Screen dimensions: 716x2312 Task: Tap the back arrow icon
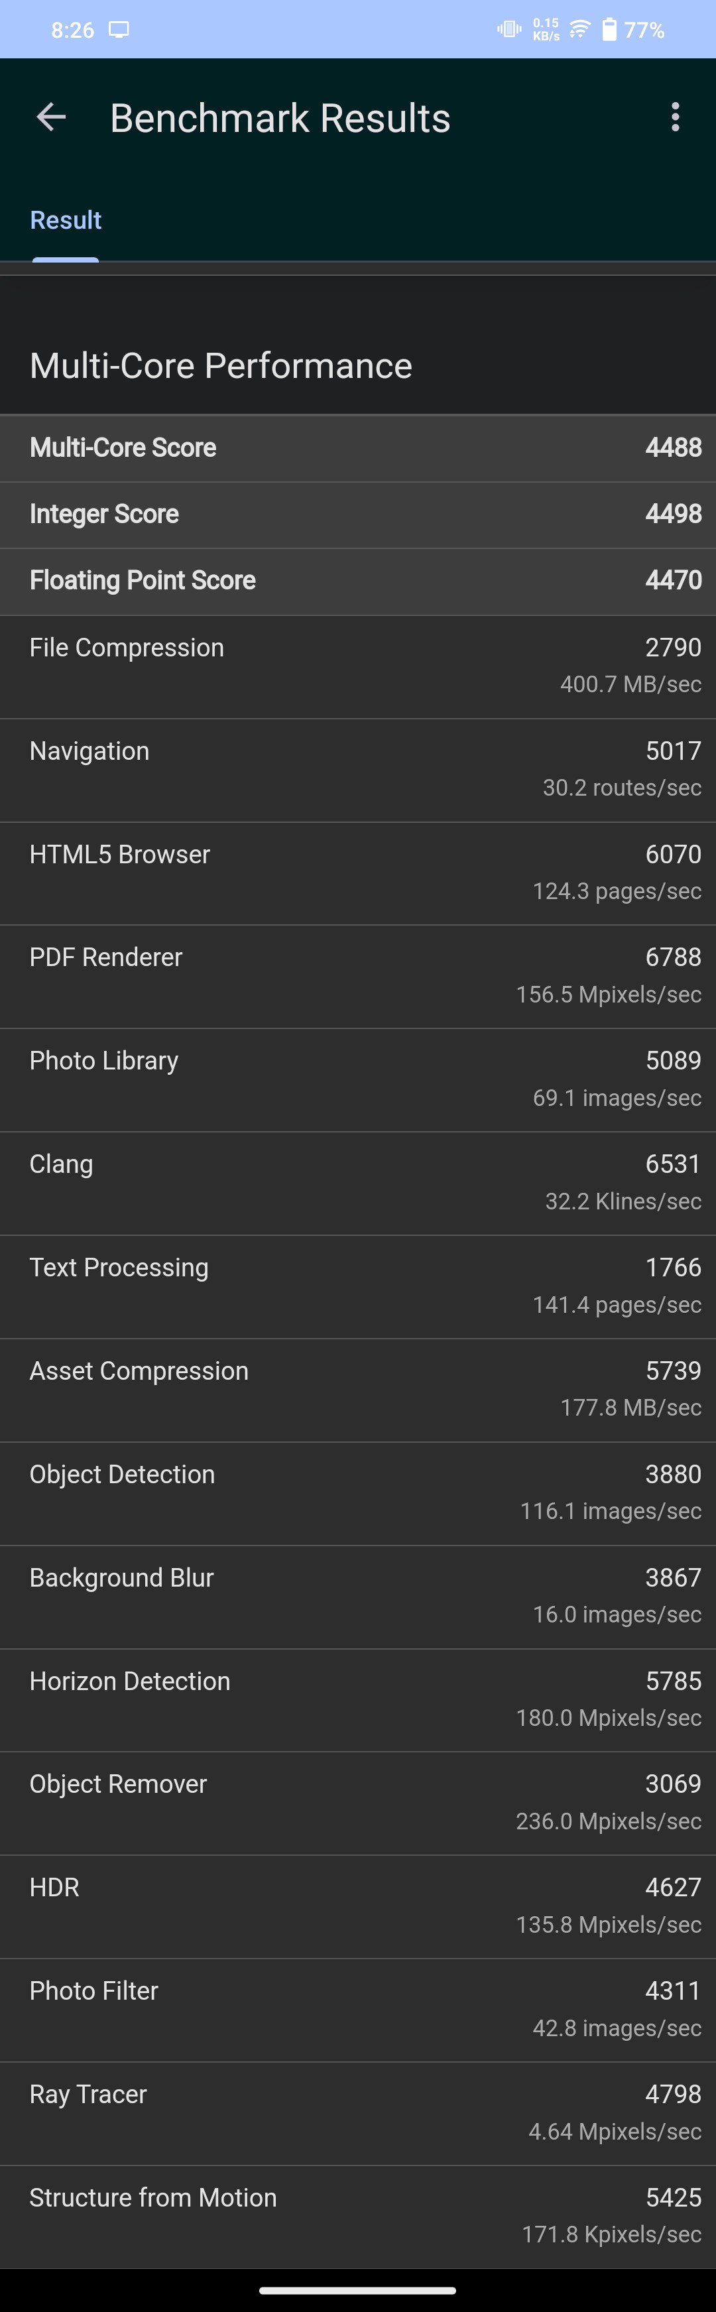[51, 117]
